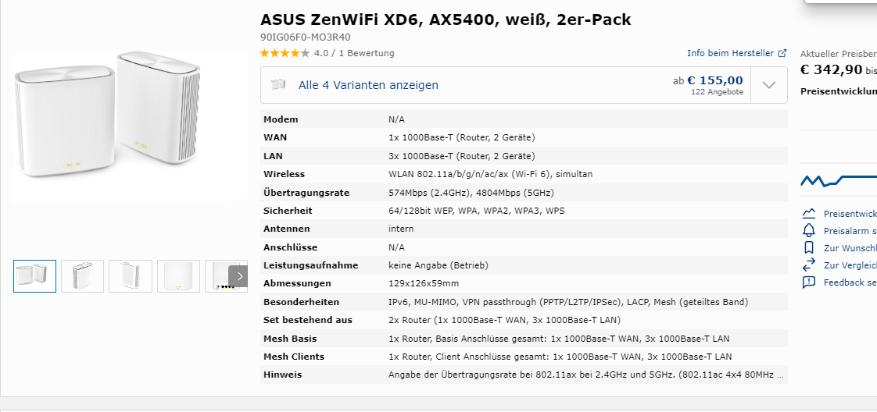The image size is (877, 412).
Task: Select the third product thumbnail
Action: coord(131,276)
